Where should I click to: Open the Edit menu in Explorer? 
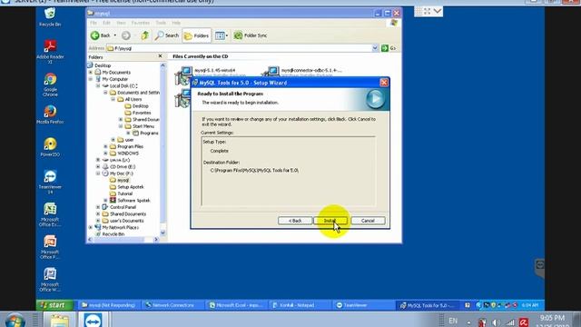tap(106, 23)
